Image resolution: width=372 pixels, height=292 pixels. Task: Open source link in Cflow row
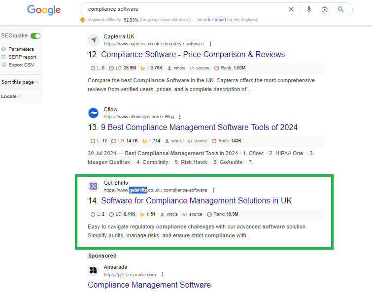(x=197, y=141)
